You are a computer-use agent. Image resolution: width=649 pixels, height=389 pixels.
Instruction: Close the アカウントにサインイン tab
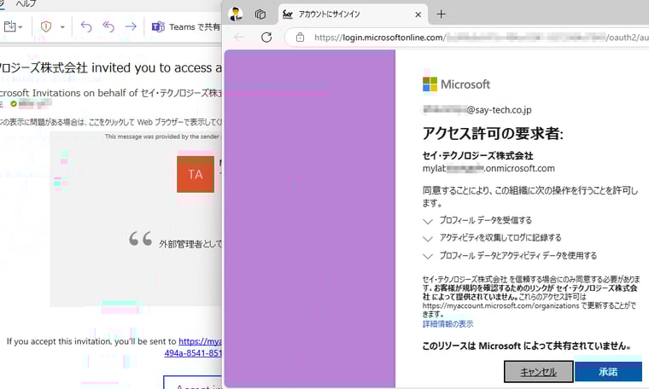pos(418,15)
